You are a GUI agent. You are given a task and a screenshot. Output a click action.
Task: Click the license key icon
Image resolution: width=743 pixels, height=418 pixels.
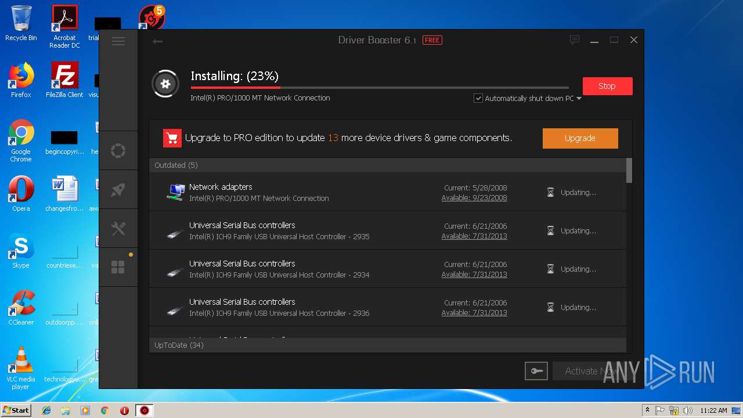(536, 371)
